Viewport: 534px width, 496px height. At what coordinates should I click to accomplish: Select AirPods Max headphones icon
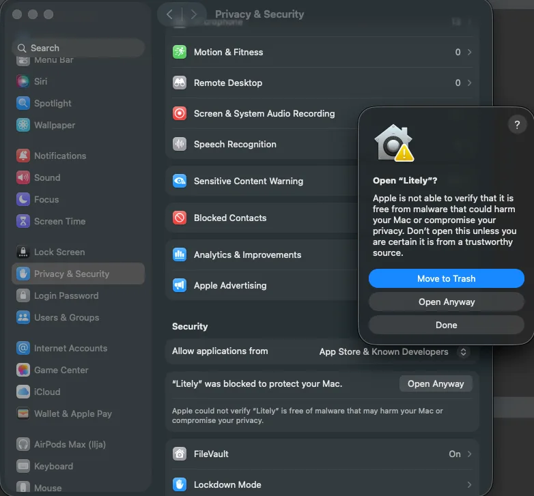pyautogui.click(x=23, y=444)
